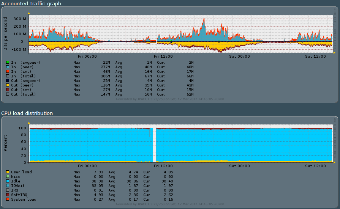Screen dimensions: 340x209
Task: Open the Accounted traffic graph title
Action: click(x=31, y=3)
